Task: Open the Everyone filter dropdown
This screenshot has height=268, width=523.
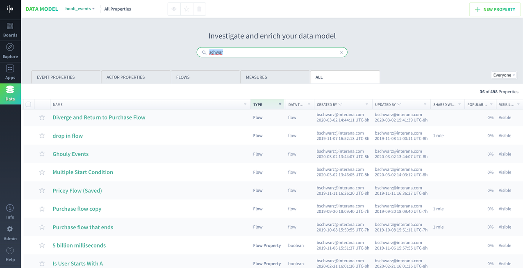Action: point(504,75)
